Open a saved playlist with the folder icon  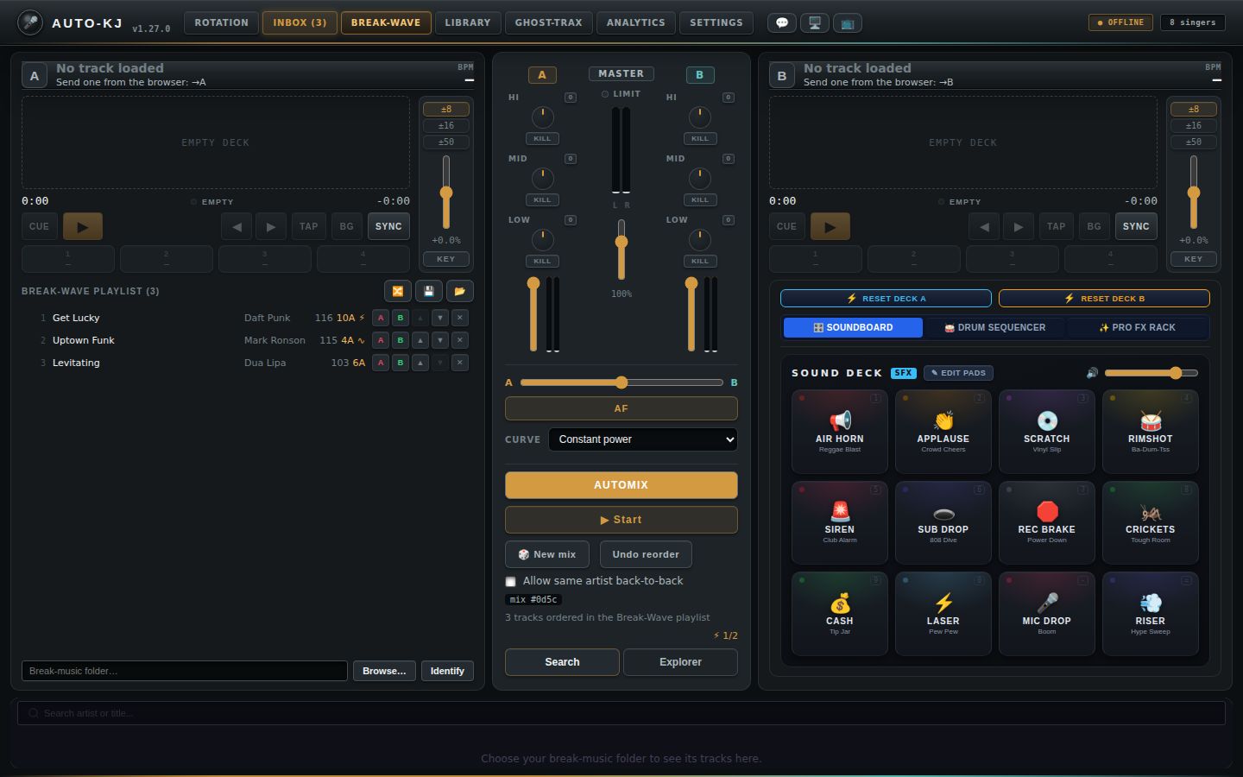click(460, 292)
